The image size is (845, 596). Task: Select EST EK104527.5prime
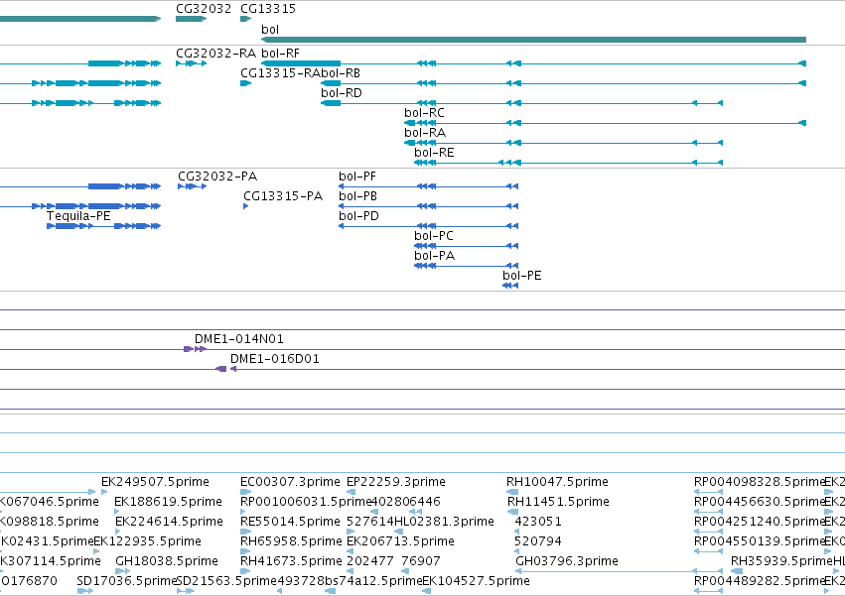coord(476,581)
